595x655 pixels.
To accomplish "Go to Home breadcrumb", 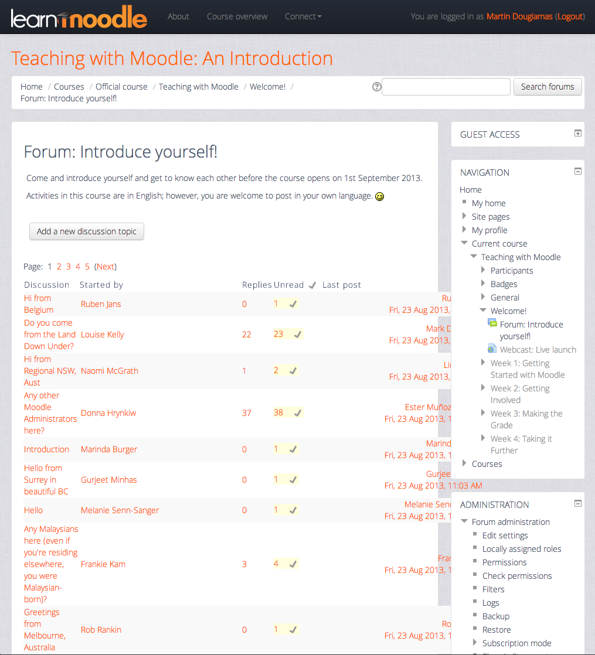I will [31, 87].
